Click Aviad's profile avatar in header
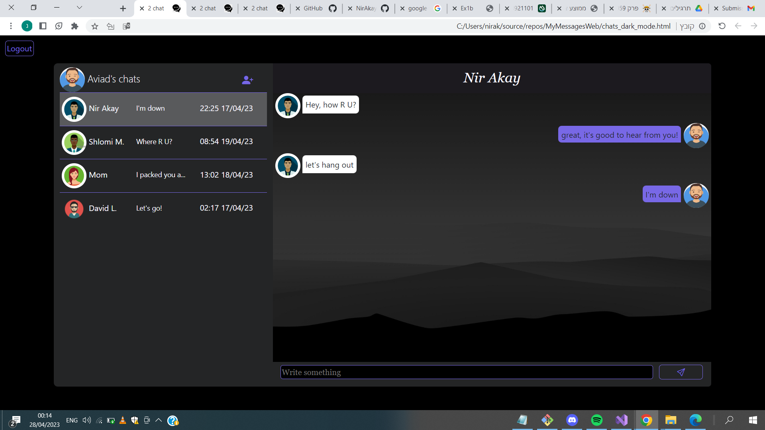The image size is (765, 430). pyautogui.click(x=72, y=79)
